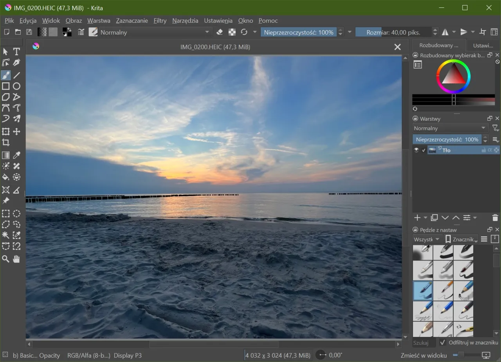Select the blue highlighted brush preset thumbnail
501x362 pixels.
coord(423,291)
